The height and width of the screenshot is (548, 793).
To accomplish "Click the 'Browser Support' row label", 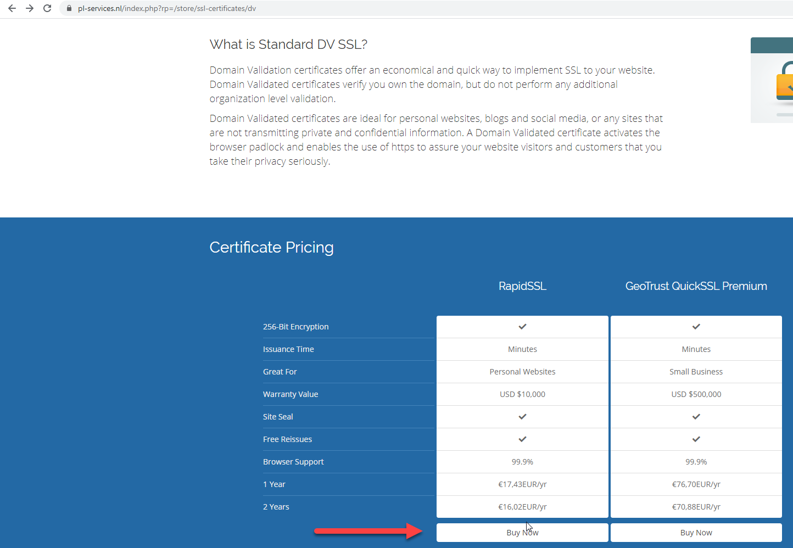I will click(293, 462).
